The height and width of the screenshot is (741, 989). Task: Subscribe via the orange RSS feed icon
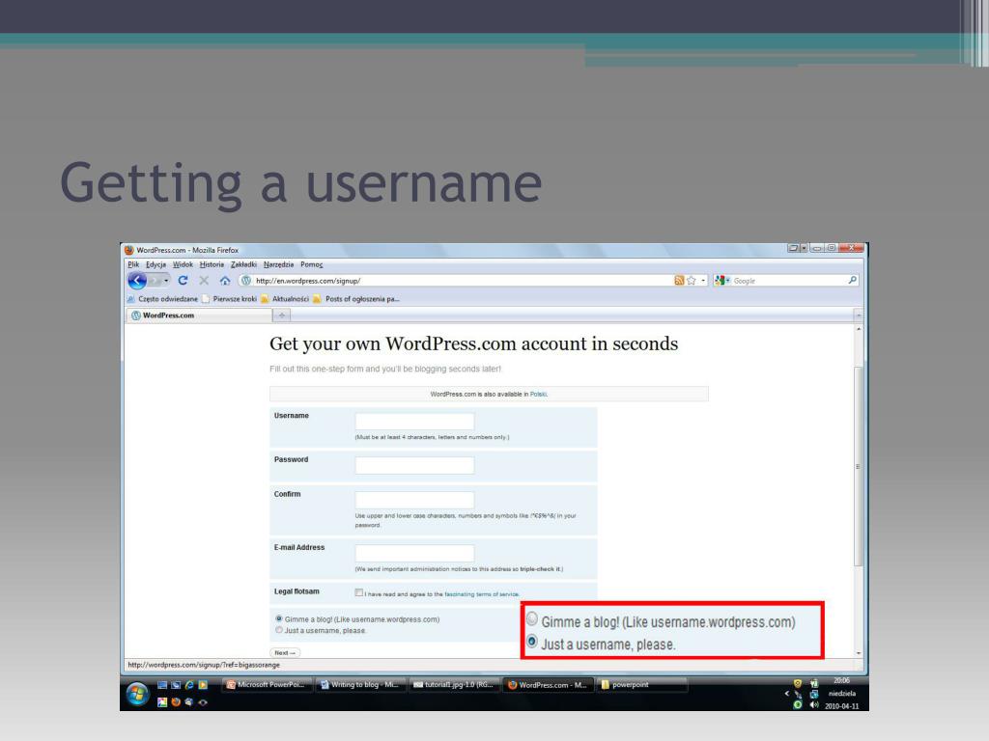(679, 281)
